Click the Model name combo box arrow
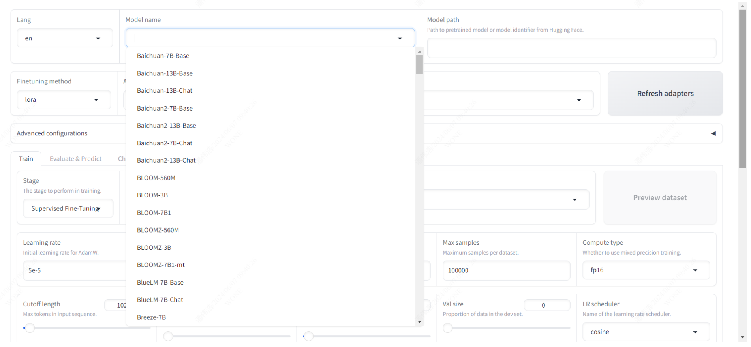Screen dimensions: 751x347 click(400, 38)
